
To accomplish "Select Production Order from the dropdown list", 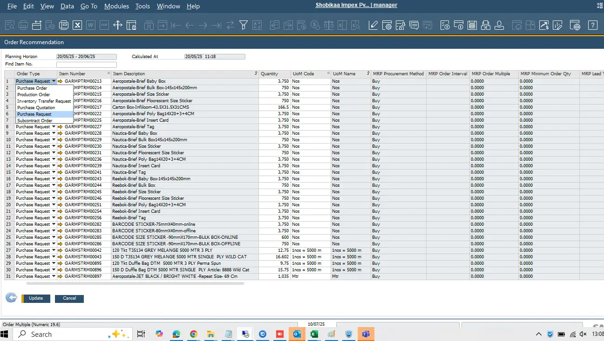I will click(x=34, y=94).
